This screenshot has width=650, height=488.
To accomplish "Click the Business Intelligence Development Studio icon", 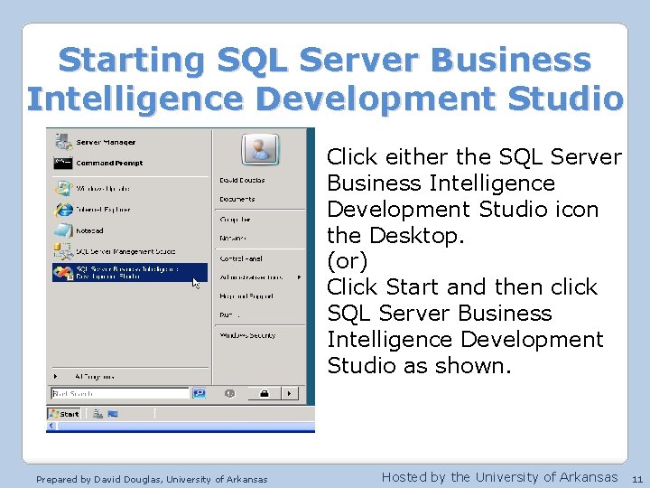I will point(63,273).
